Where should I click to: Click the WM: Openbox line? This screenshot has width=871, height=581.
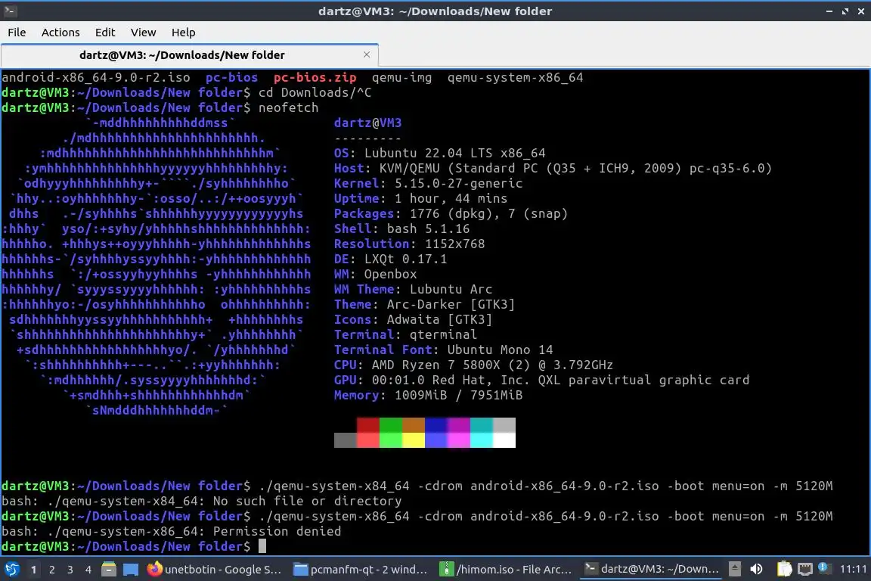click(x=375, y=274)
